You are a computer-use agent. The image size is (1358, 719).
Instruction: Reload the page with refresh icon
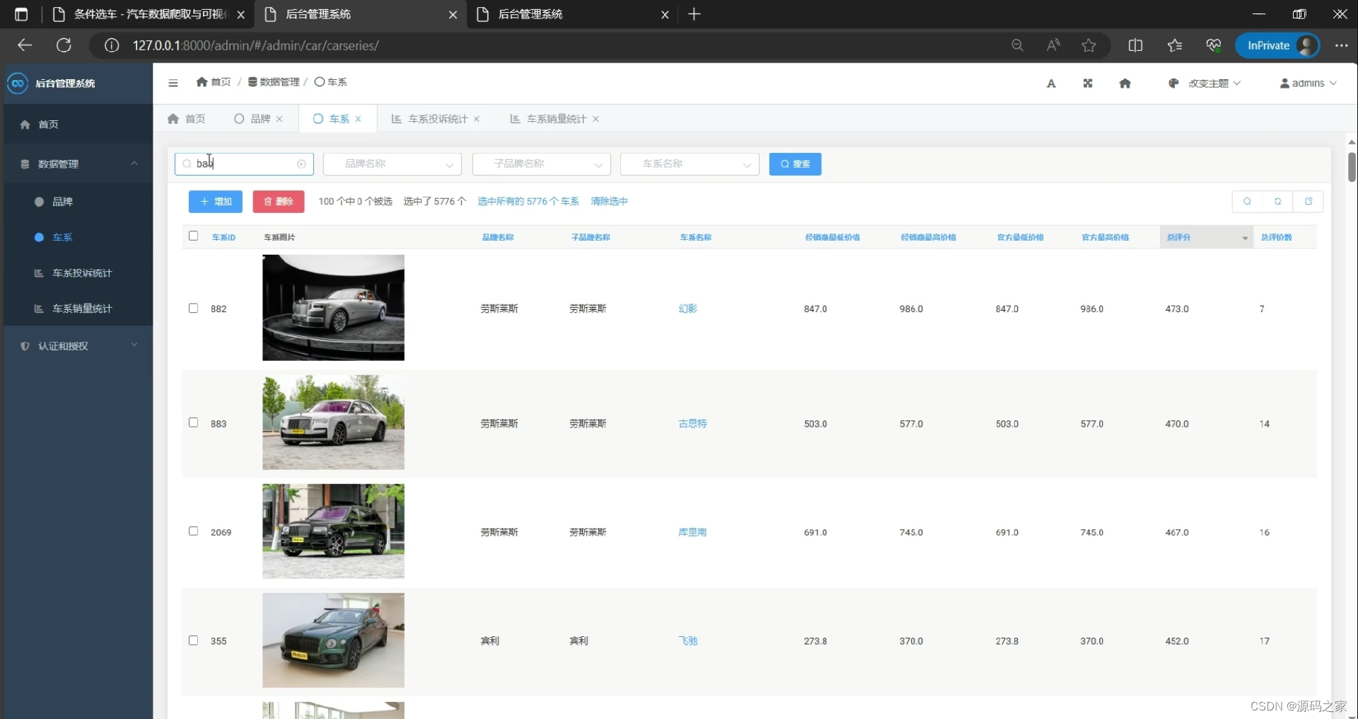(64, 45)
